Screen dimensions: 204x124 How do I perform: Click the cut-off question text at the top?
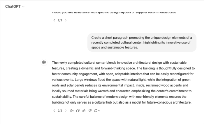pos(114,13)
